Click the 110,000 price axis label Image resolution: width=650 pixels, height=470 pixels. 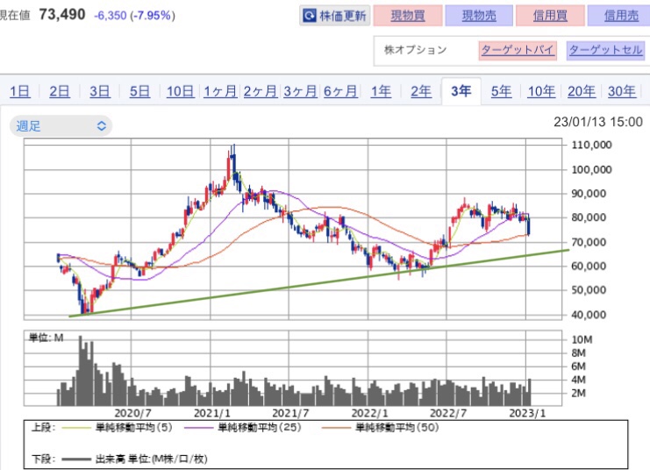pos(591,145)
